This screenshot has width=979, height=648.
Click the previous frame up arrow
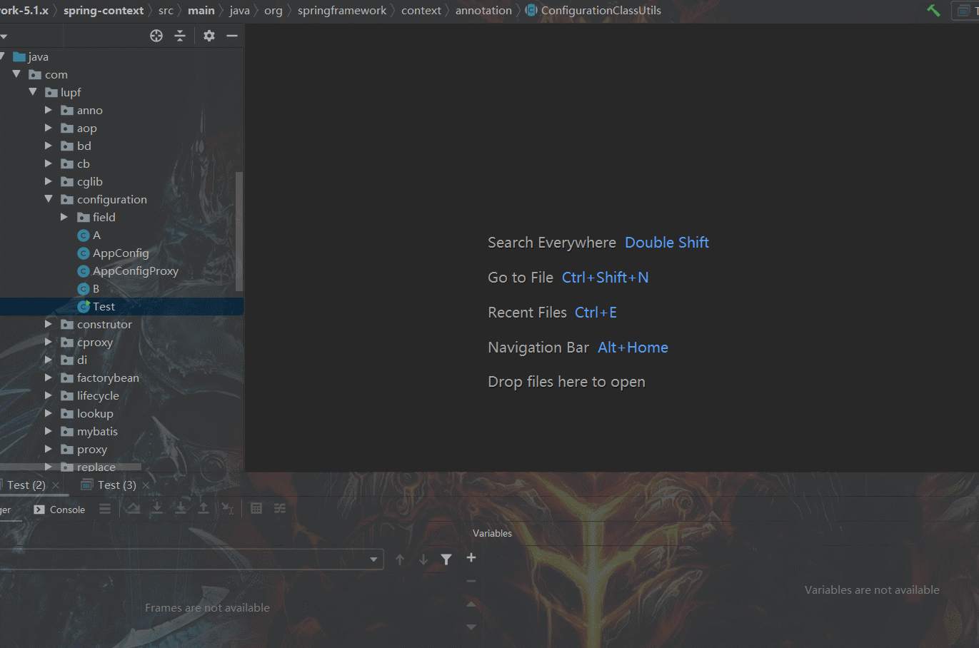(x=400, y=560)
